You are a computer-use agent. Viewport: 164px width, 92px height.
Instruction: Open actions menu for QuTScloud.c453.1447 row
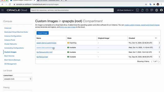(159, 52)
